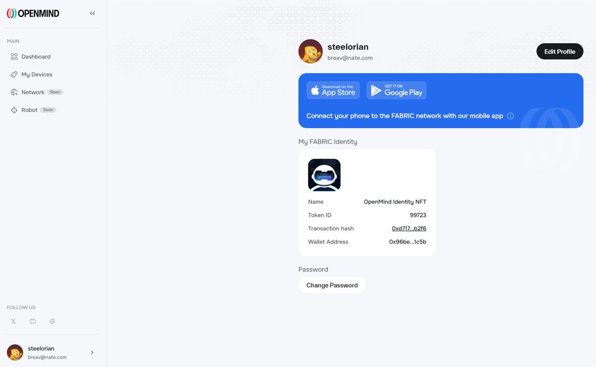Click the OpenMind Identity NFT image

324,175
